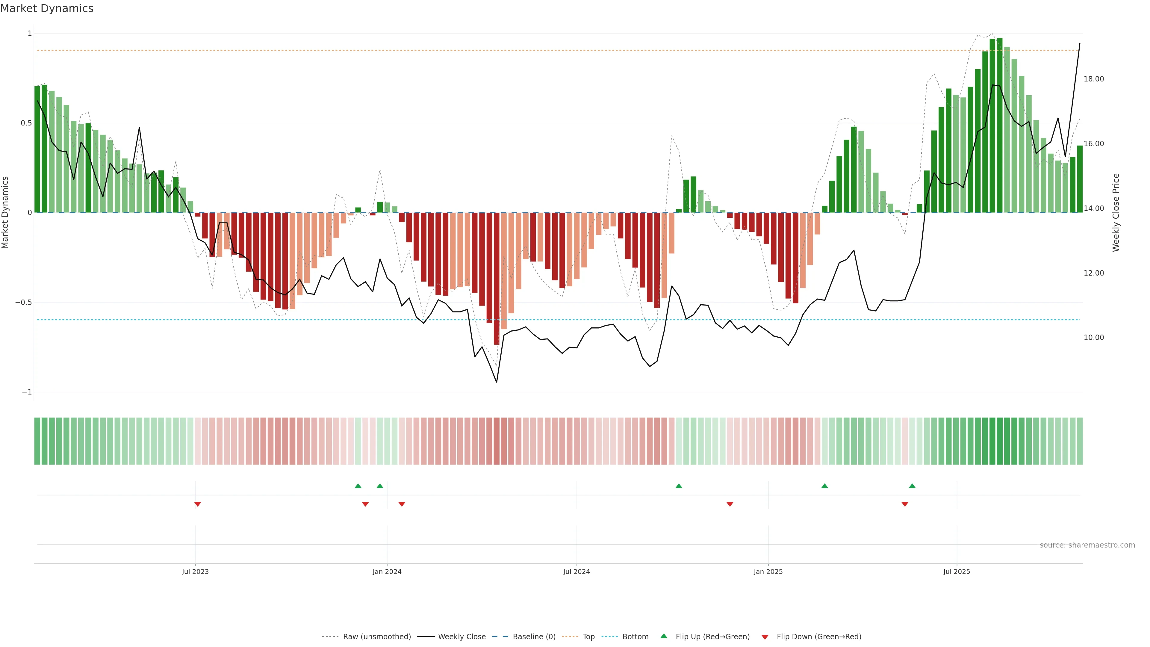1150x647 pixels.
Task: Click the Jul 2024 x-axis label
Action: coord(576,572)
